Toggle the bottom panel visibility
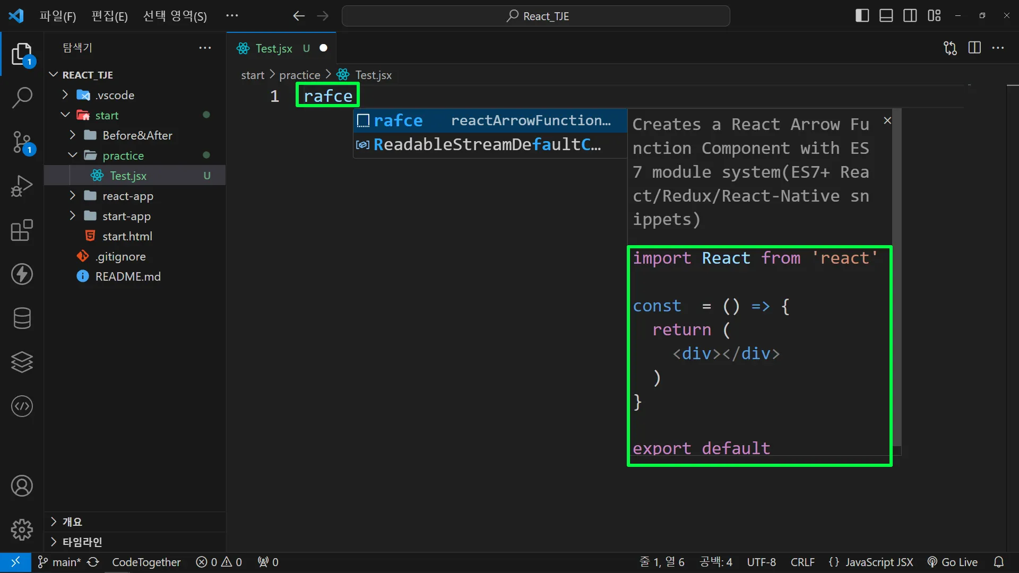 (886, 16)
